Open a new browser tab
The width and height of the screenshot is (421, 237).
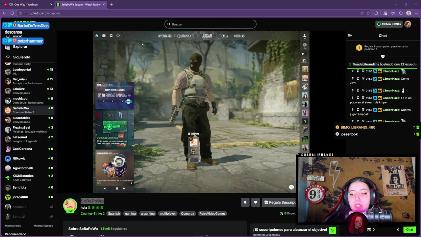[111, 4]
